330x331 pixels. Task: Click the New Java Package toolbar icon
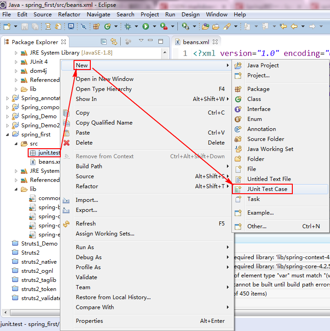pyautogui.click(x=97, y=26)
